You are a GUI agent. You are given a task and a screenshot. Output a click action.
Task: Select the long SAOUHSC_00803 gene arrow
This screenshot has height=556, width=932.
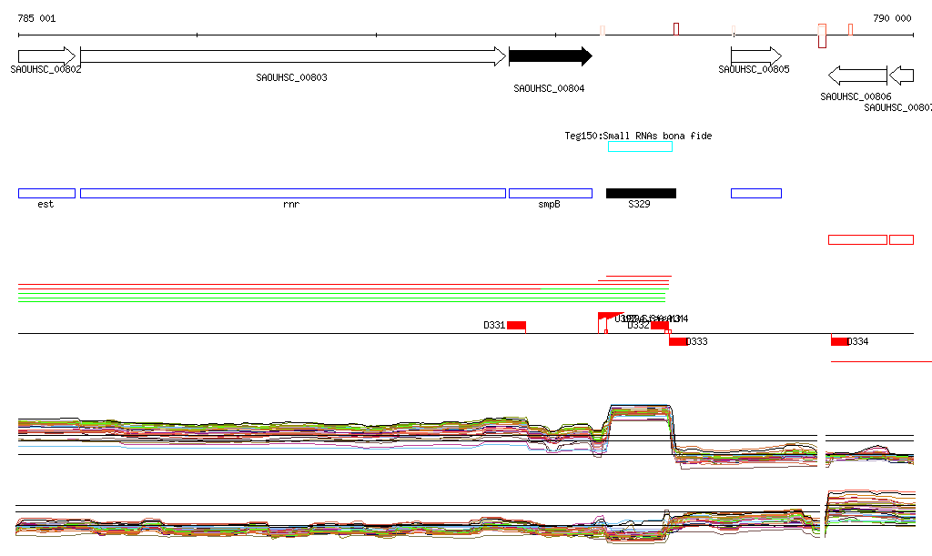coord(292,56)
